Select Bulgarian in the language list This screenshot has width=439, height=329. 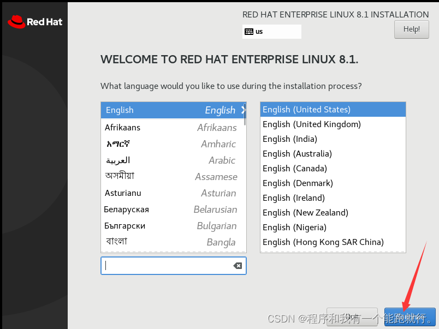[173, 226]
